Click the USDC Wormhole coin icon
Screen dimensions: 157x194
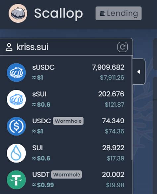click(x=16, y=126)
